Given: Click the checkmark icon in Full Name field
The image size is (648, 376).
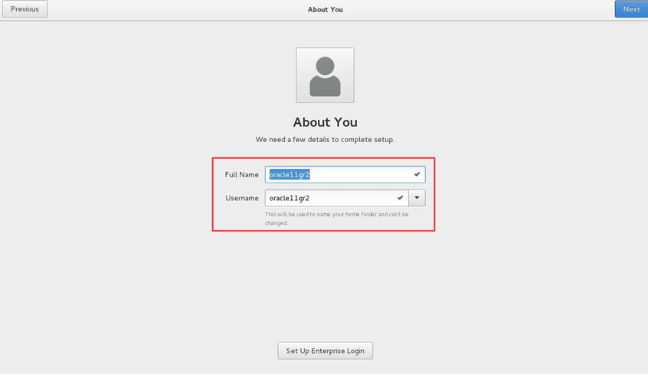Looking at the screenshot, I should pyautogui.click(x=417, y=175).
